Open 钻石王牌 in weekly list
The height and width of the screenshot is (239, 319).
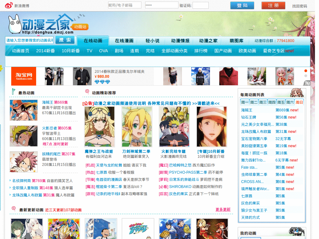[x=249, y=117]
